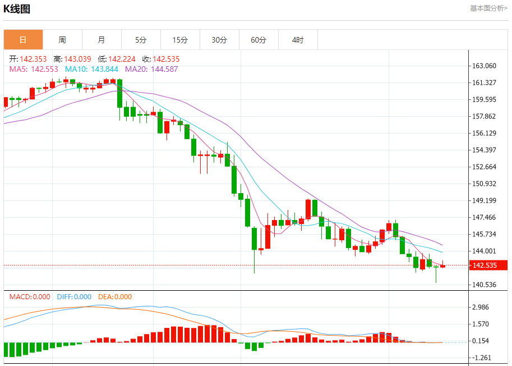This screenshot has height=366, width=512.
Task: Click the 159.595 price axis label
Action: tap(485, 100)
